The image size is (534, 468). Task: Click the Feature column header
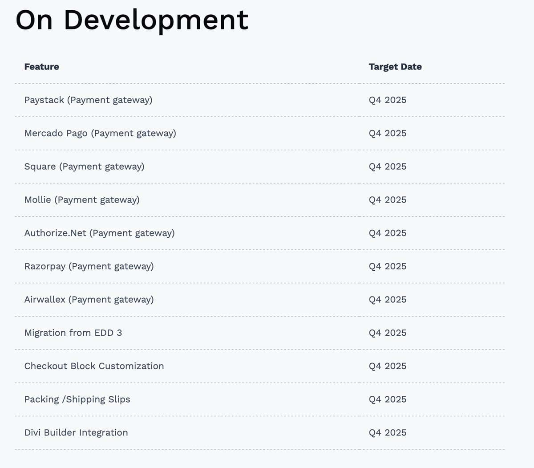(41, 66)
